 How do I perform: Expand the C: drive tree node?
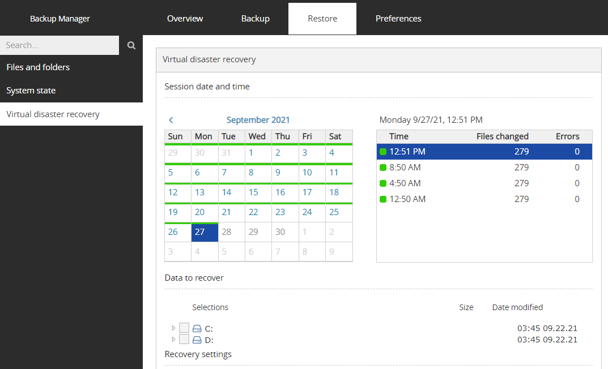173,328
